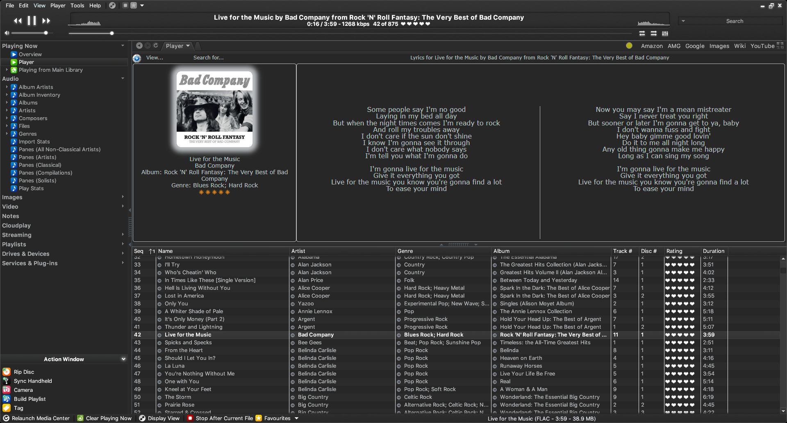Click the Sync Handheld action icon

point(7,381)
